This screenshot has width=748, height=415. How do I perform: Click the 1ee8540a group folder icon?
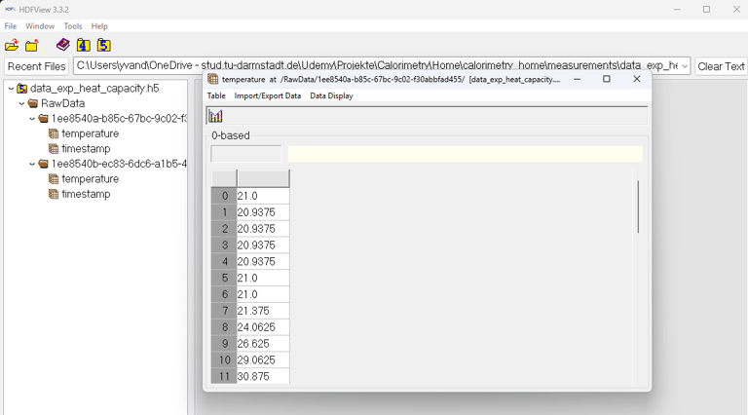[x=44, y=118]
